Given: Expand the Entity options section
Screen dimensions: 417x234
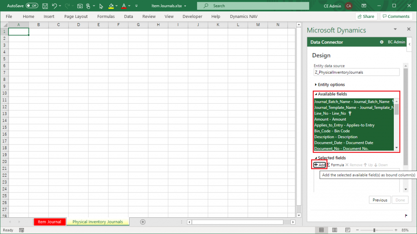Looking at the screenshot, I should coord(330,84).
